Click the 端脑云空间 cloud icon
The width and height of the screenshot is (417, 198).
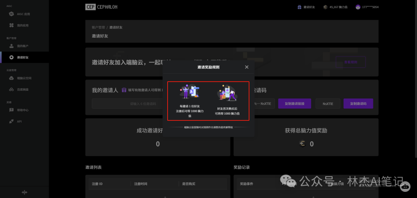[x=12, y=78]
